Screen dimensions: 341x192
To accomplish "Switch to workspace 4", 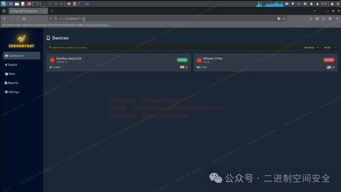I will tap(61, 4).
